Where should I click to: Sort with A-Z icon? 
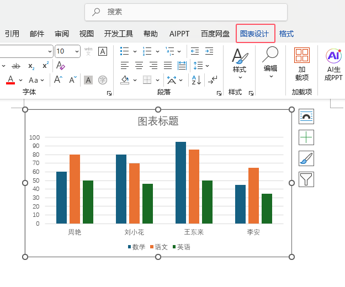point(197,80)
